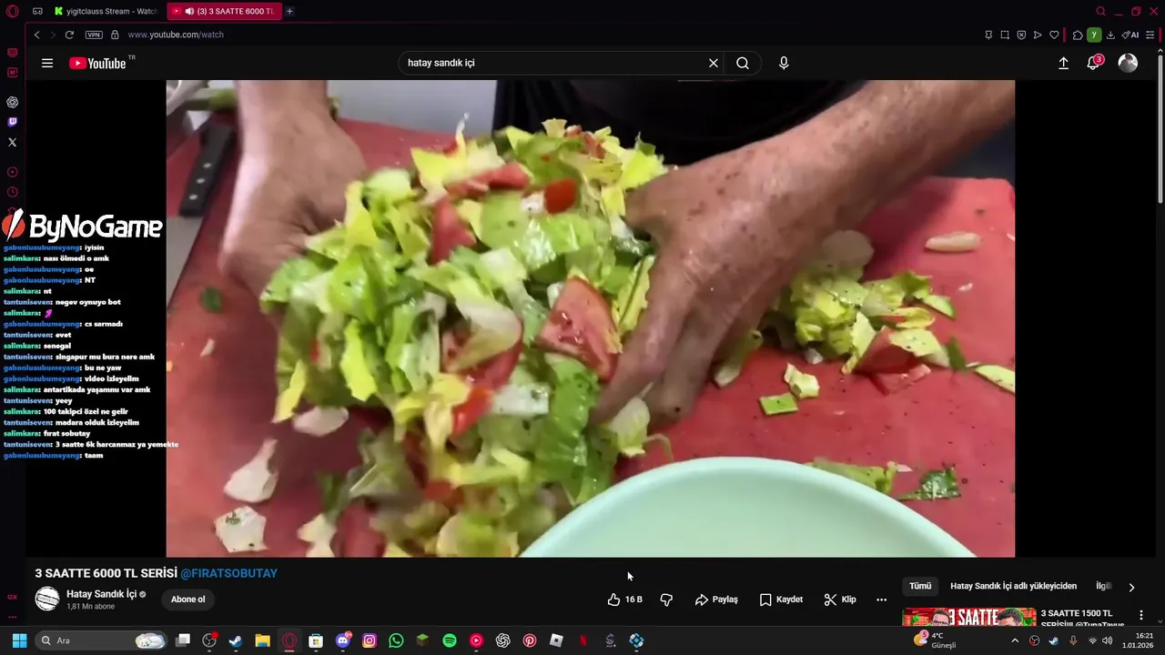Select the Hatay Sandık İçi uploader chip
This screenshot has width=1165, height=655.
[1013, 586]
